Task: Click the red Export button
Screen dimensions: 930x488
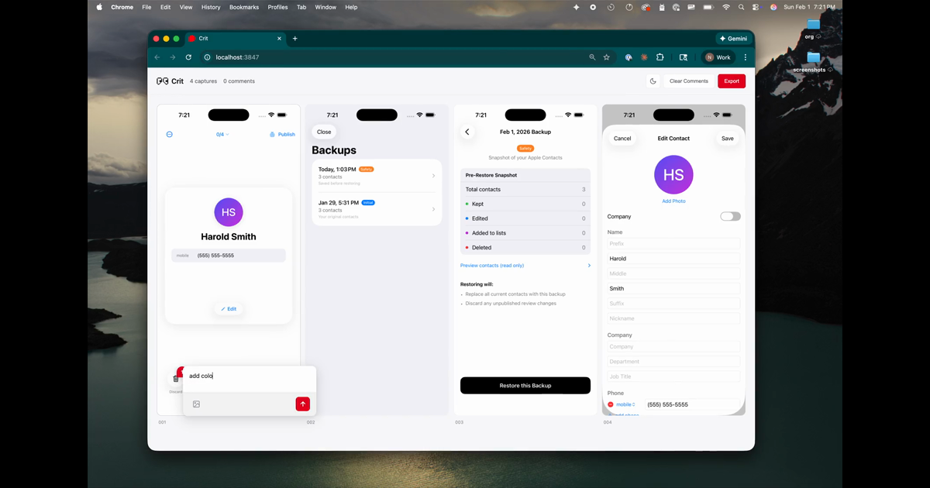Action: tap(731, 81)
